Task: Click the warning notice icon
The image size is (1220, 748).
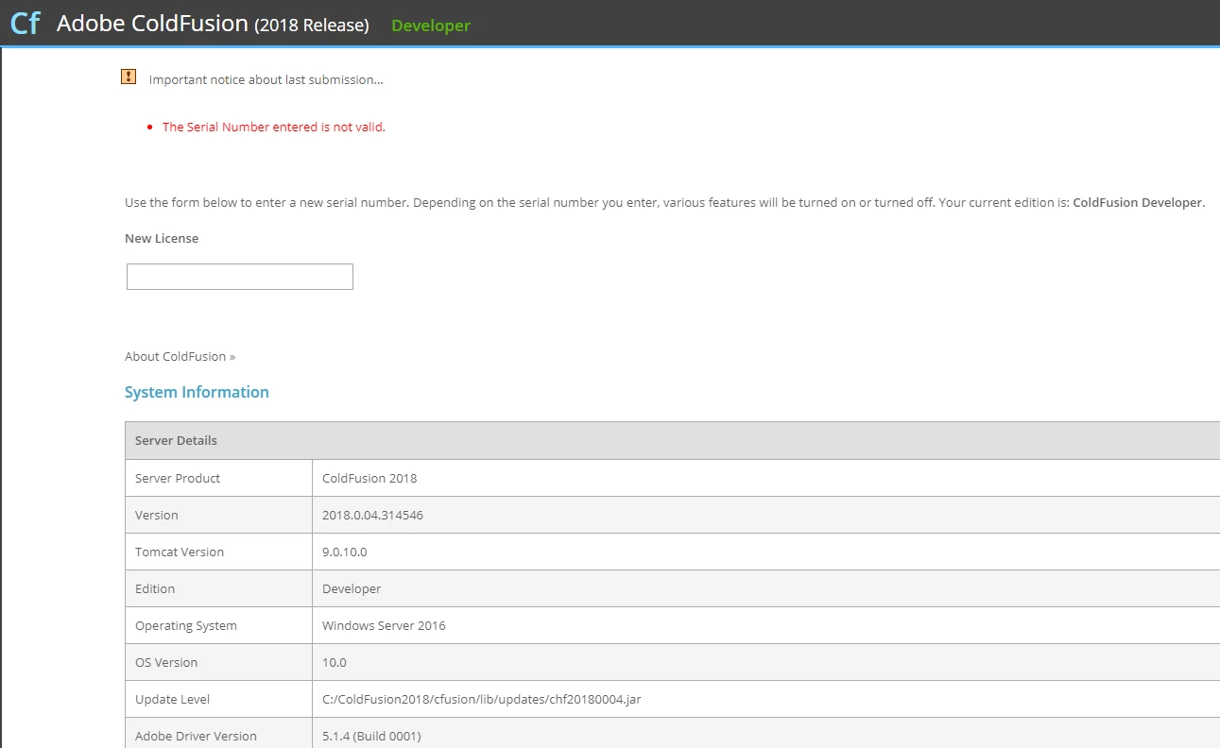Action: pyautogui.click(x=129, y=76)
